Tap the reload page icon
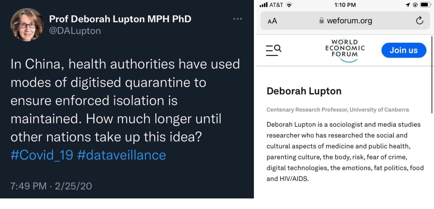This screenshot has width=434, height=209. pos(419,21)
